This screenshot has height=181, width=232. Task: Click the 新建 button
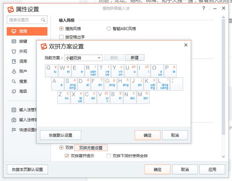[x=134, y=57]
